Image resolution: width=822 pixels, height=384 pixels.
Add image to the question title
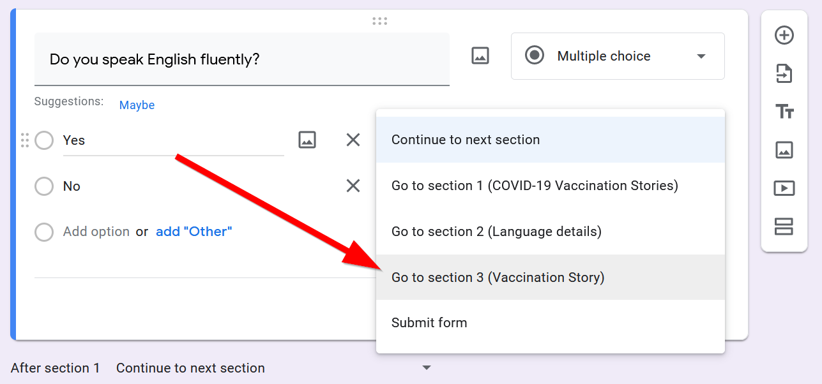[x=480, y=56]
